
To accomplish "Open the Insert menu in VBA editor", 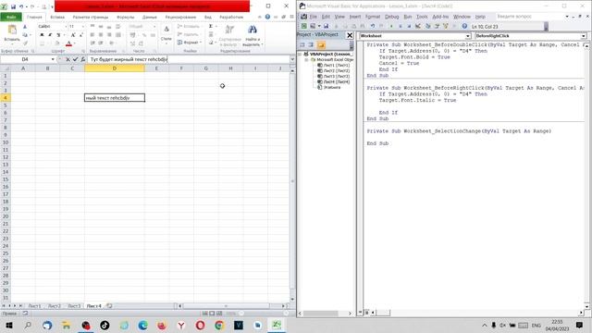I will (355, 17).
